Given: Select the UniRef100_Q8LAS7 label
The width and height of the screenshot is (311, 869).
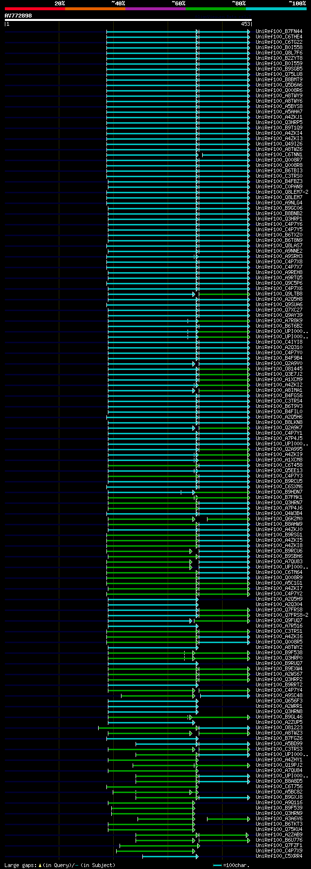Looking at the screenshot, I should [x=279, y=245].
